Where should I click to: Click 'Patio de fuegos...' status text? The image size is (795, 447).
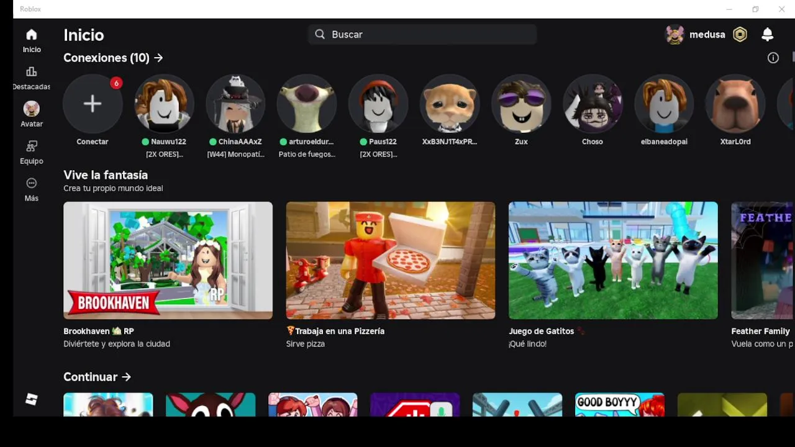(307, 154)
